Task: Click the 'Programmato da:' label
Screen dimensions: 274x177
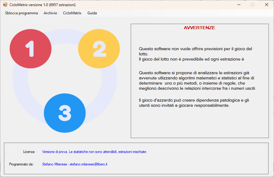Action: pos(21,164)
